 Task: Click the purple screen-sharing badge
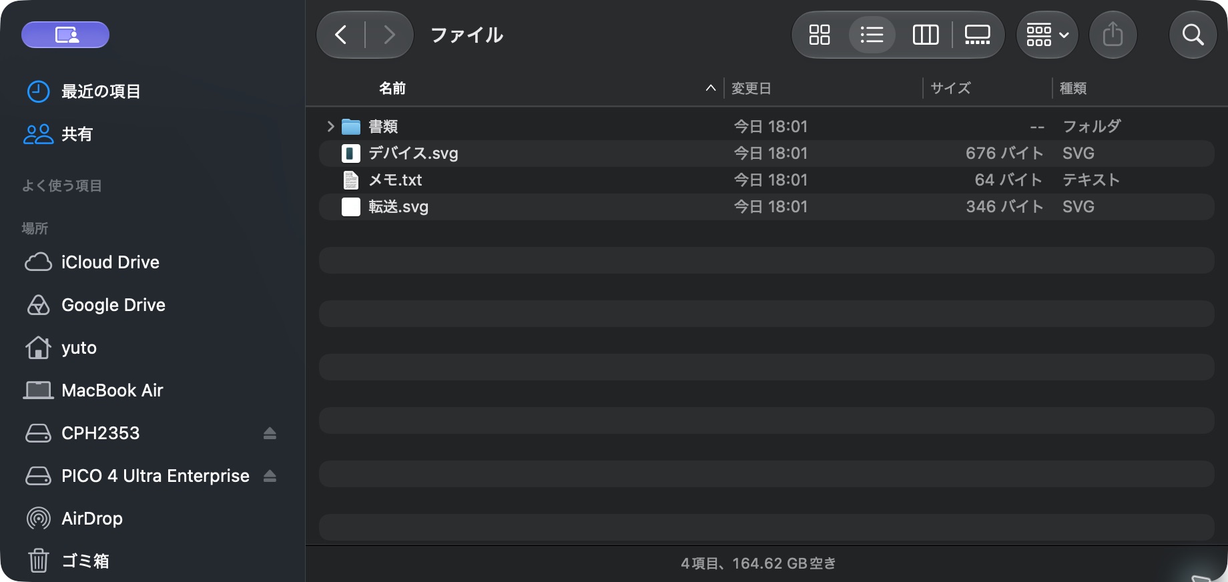[x=65, y=35]
